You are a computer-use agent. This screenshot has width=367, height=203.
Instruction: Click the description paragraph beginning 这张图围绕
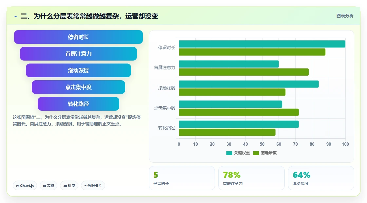77,121
